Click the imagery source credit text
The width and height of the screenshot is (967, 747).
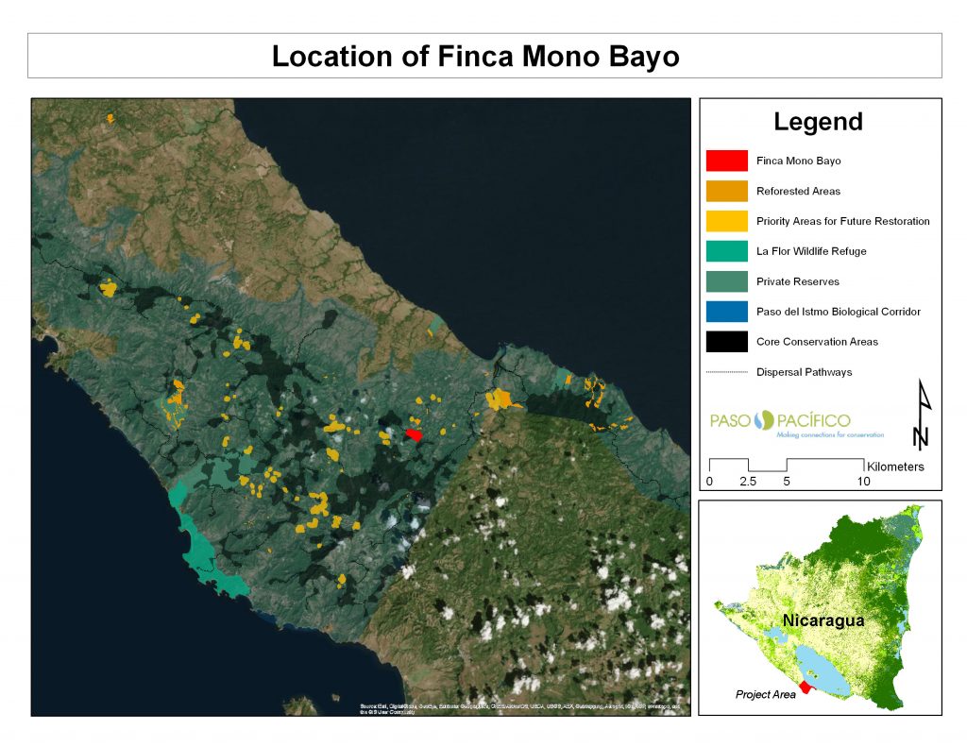(520, 709)
